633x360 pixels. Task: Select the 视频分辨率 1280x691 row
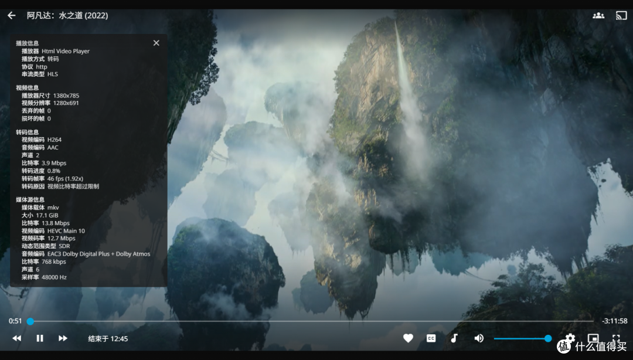point(50,103)
